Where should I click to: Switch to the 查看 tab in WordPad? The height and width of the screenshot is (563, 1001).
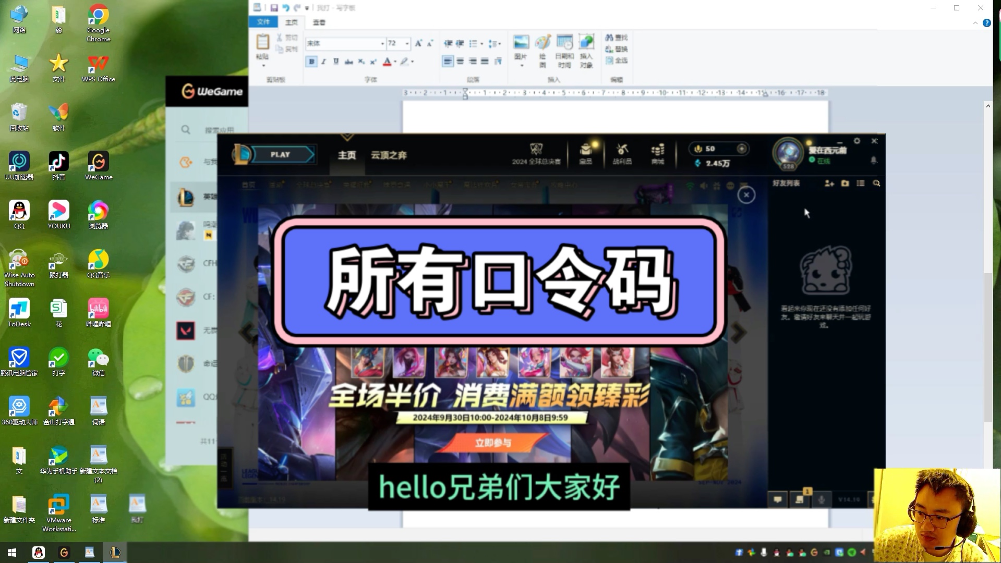[319, 22]
